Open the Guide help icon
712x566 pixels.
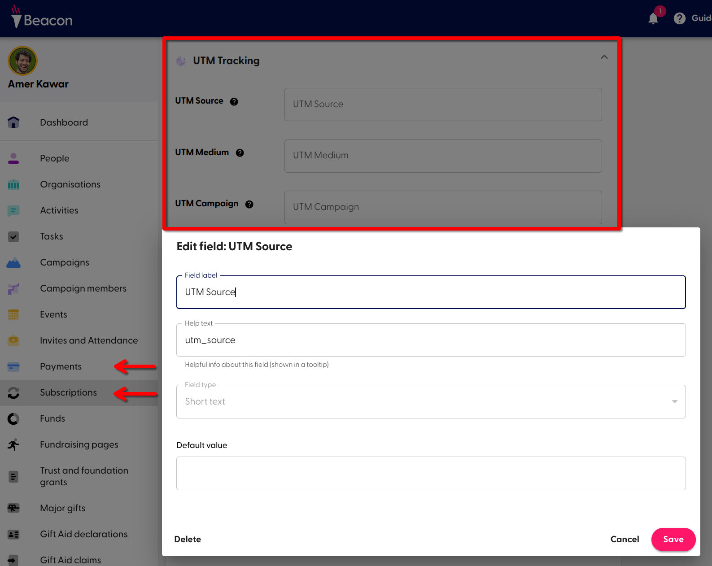click(680, 18)
